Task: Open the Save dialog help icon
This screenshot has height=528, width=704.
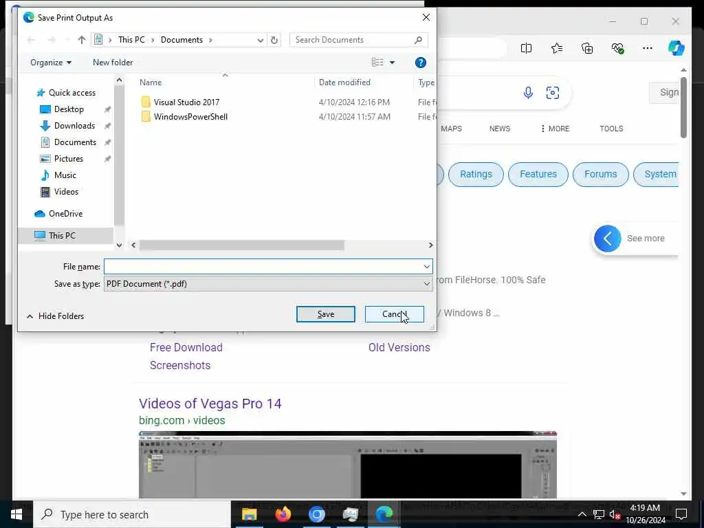Action: tap(420, 63)
